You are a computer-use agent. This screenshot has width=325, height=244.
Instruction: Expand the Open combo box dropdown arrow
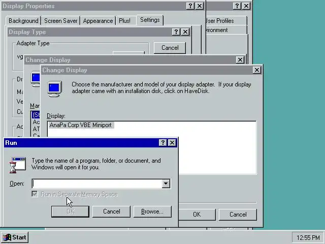pyautogui.click(x=166, y=184)
